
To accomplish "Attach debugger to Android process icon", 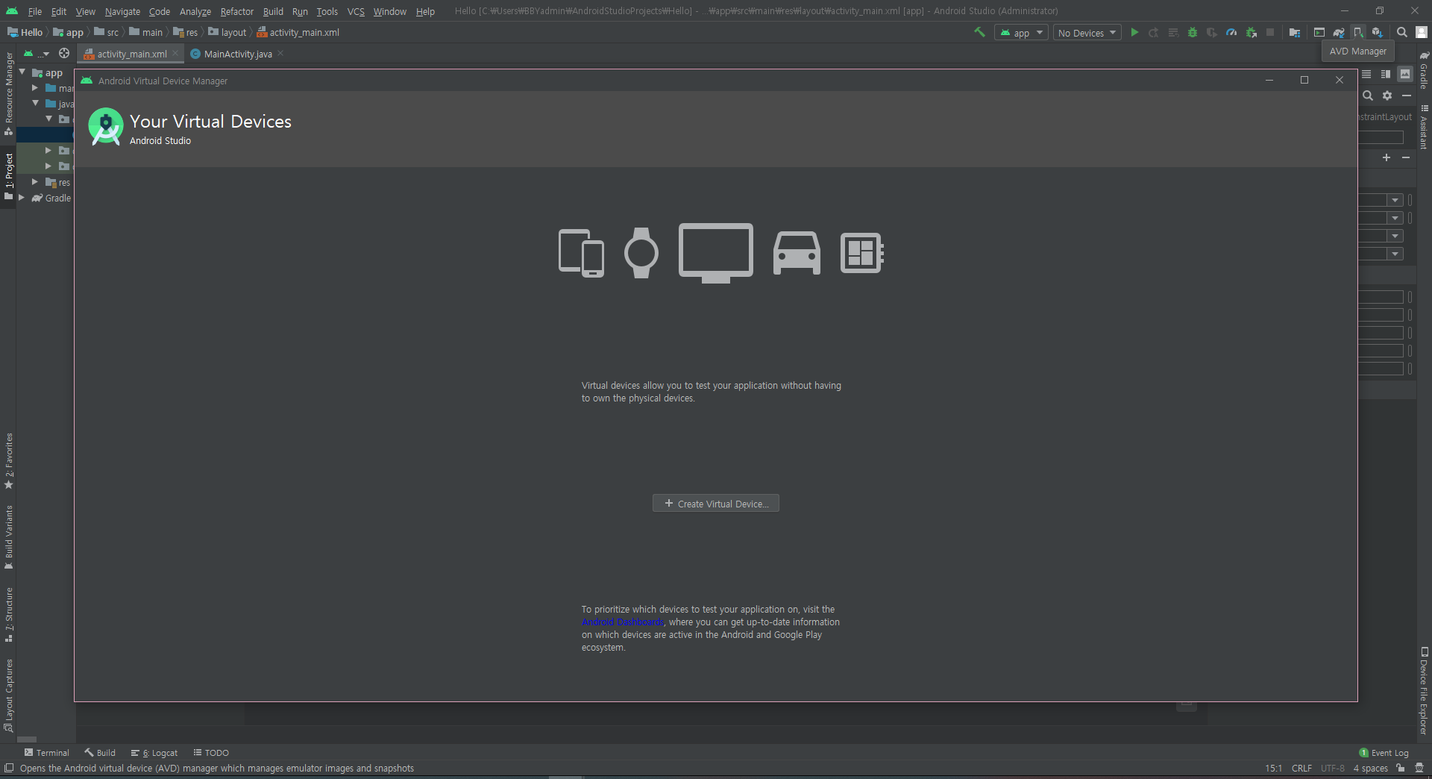I will coord(1252,32).
